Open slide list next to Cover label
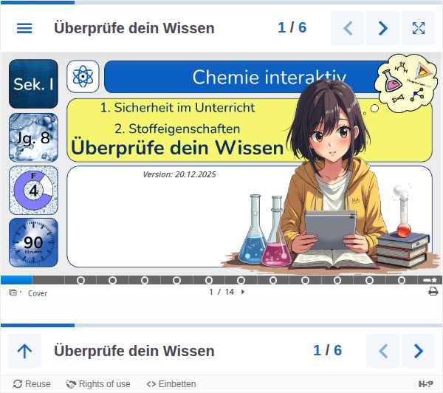443x393 pixels. click(13, 293)
